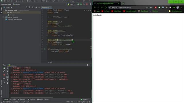Image resolution: width=184 pixels, height=103 pixels.
Task: Open the 'main' run configuration dropdown
Action: click(71, 4)
